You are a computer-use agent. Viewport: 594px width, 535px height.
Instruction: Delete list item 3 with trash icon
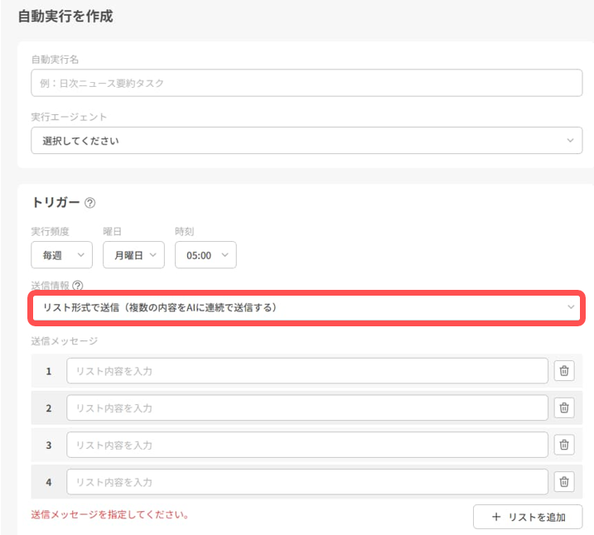pos(564,445)
